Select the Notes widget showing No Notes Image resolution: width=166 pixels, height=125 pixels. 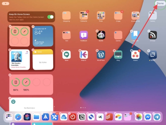43,60
